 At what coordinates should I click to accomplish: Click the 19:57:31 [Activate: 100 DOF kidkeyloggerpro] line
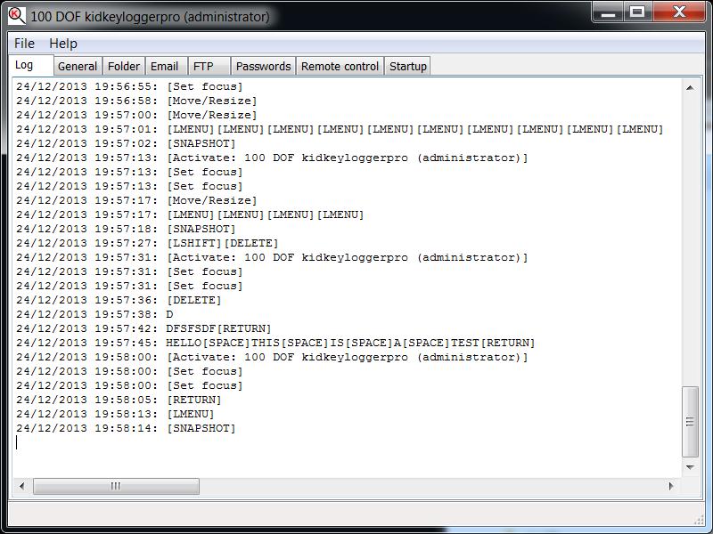[272, 257]
